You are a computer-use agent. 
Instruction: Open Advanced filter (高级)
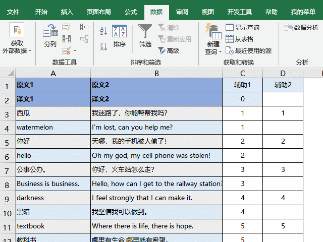(x=169, y=50)
